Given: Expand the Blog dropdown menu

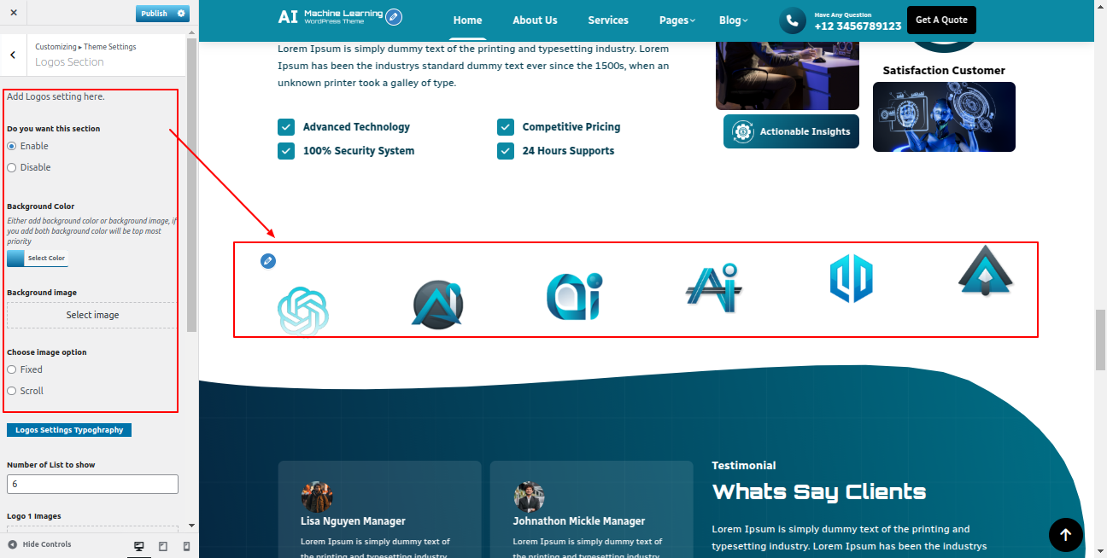Looking at the screenshot, I should pos(733,20).
